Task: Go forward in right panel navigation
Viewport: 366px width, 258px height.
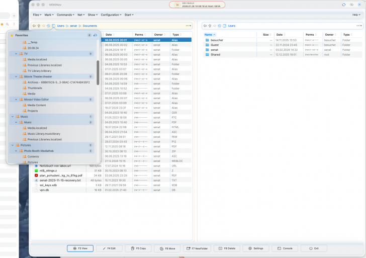Action: click(215, 26)
